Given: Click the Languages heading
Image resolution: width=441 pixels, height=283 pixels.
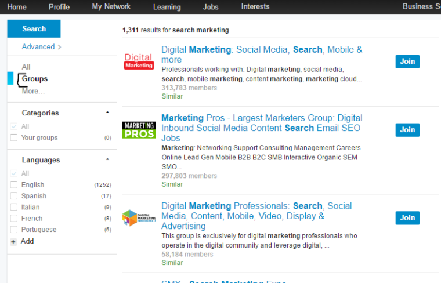Looking at the screenshot, I should pyautogui.click(x=41, y=160).
